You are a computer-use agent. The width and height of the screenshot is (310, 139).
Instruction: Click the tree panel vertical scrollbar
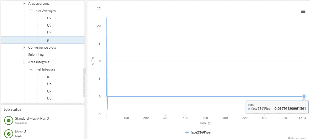pos(84,82)
